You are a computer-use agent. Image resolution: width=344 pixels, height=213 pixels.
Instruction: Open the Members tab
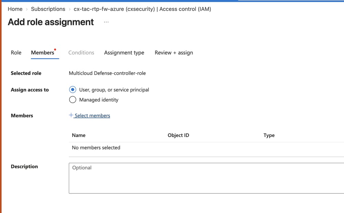pyautogui.click(x=43, y=53)
